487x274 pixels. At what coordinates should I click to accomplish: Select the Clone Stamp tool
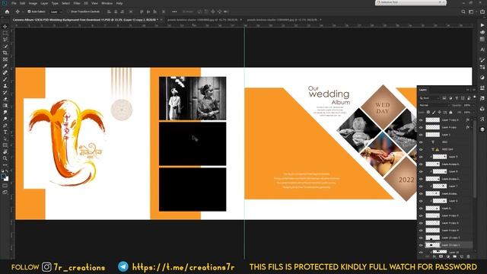5,86
